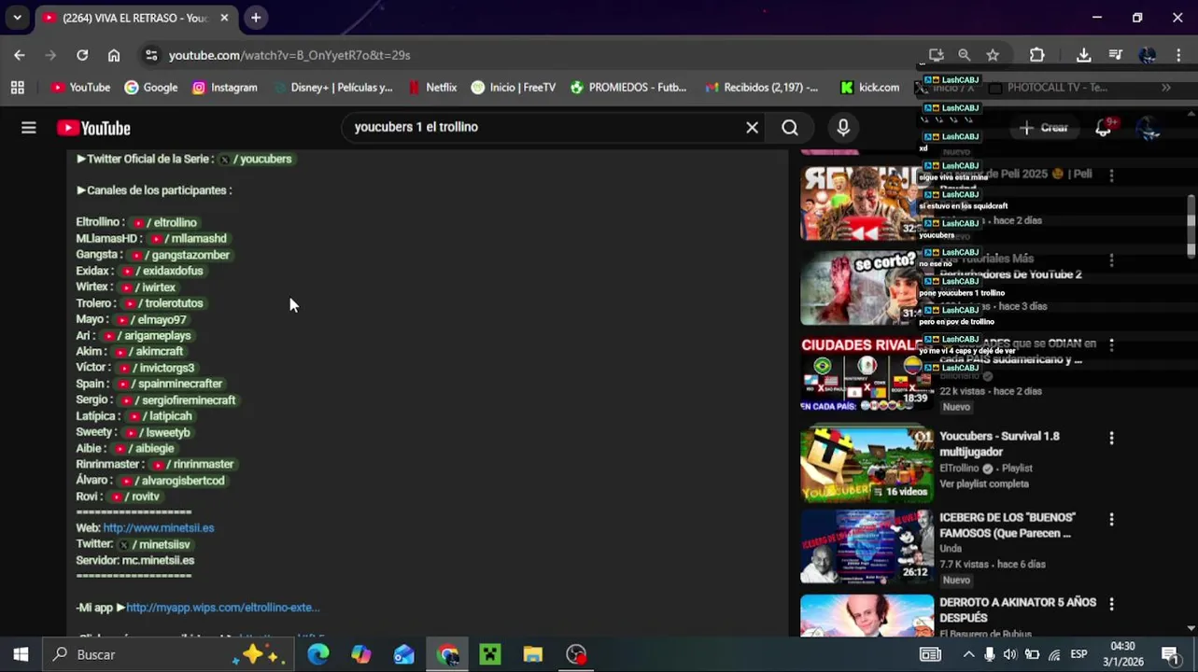Expand the tab search dropdown arrow
This screenshot has width=1198, height=672.
click(x=17, y=18)
